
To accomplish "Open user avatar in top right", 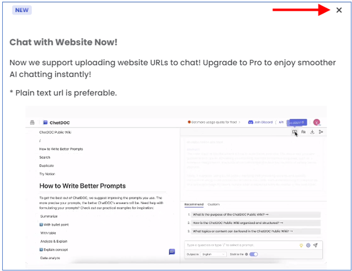I will (317, 122).
